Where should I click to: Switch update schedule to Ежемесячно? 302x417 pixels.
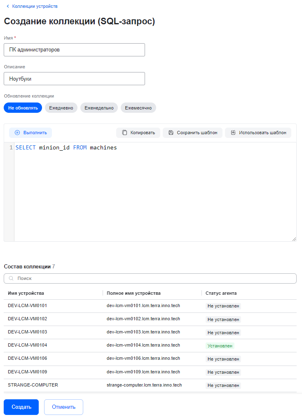click(x=138, y=108)
